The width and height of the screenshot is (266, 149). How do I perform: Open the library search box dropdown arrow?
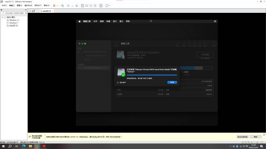point(26,13)
